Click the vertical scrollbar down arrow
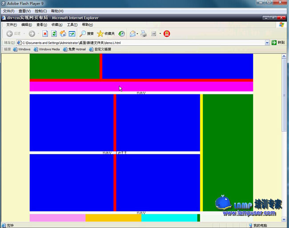Image resolution: width=289 pixels, height=228 pixels. [x=284, y=219]
